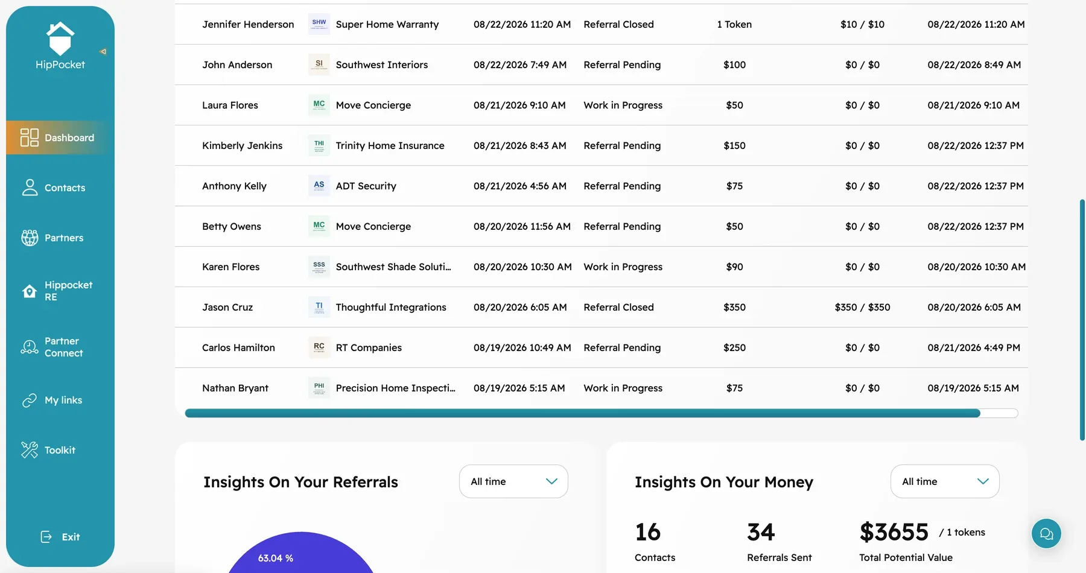Click the Dashboard grid icon
1086x573 pixels.
29,138
